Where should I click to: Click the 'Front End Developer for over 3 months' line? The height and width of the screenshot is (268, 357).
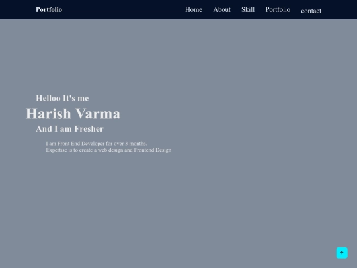pos(97,144)
